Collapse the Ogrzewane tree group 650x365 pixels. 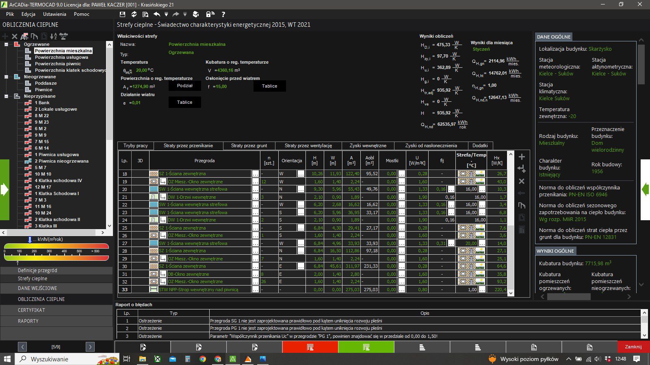[x=6, y=44]
